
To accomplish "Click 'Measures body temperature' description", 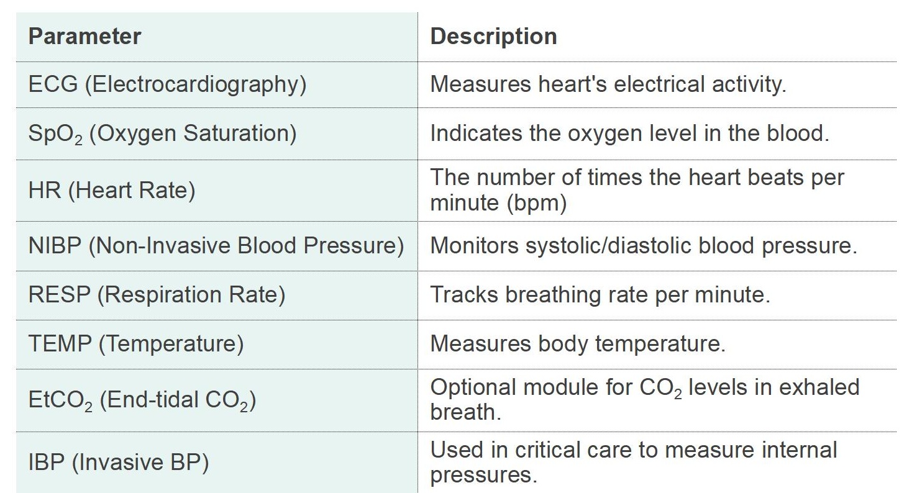I will pyautogui.click(x=578, y=344).
